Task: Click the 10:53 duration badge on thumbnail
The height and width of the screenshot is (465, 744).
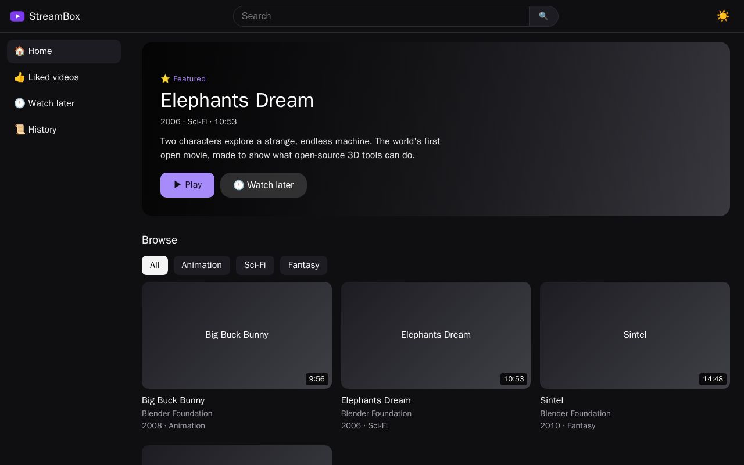Action: 514,379
